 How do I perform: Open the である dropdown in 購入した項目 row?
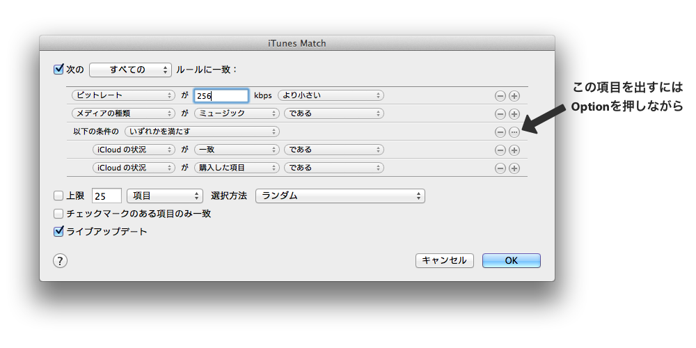[334, 168]
